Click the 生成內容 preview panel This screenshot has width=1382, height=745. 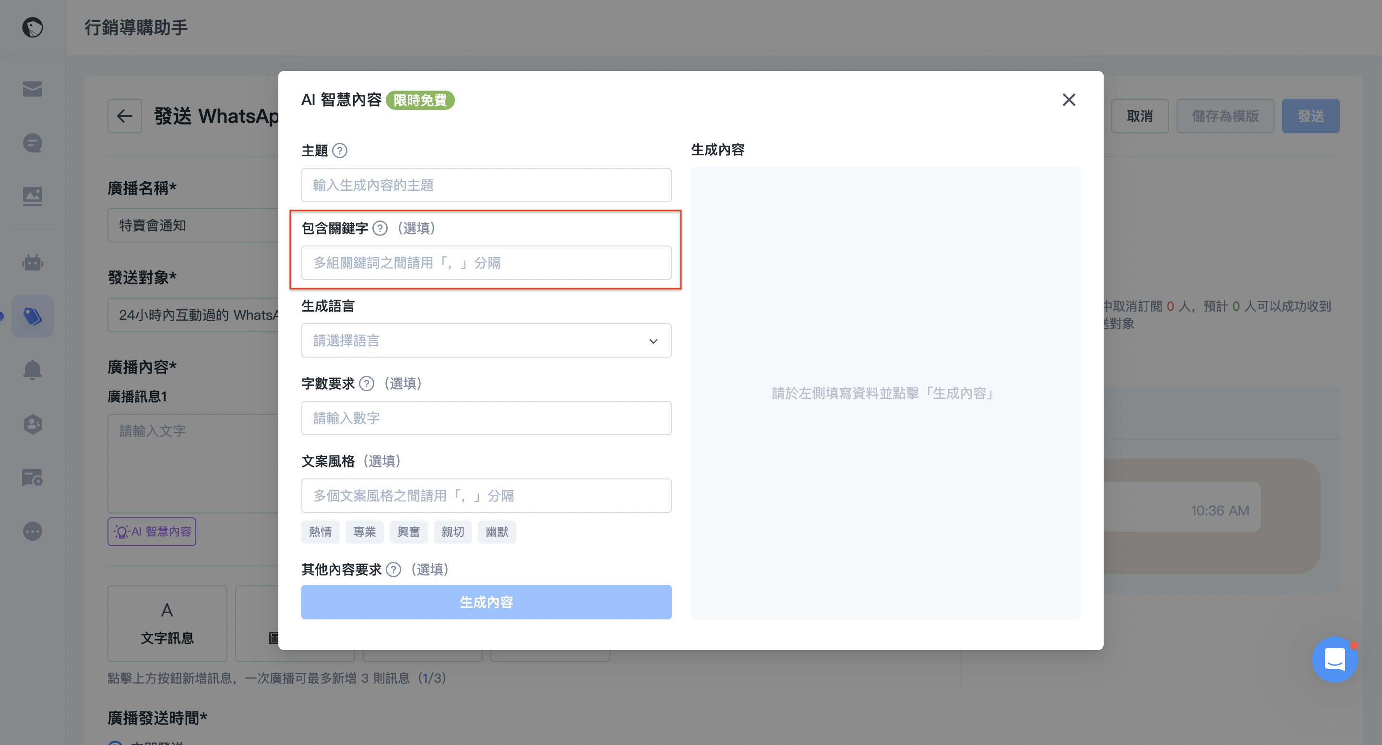point(885,393)
